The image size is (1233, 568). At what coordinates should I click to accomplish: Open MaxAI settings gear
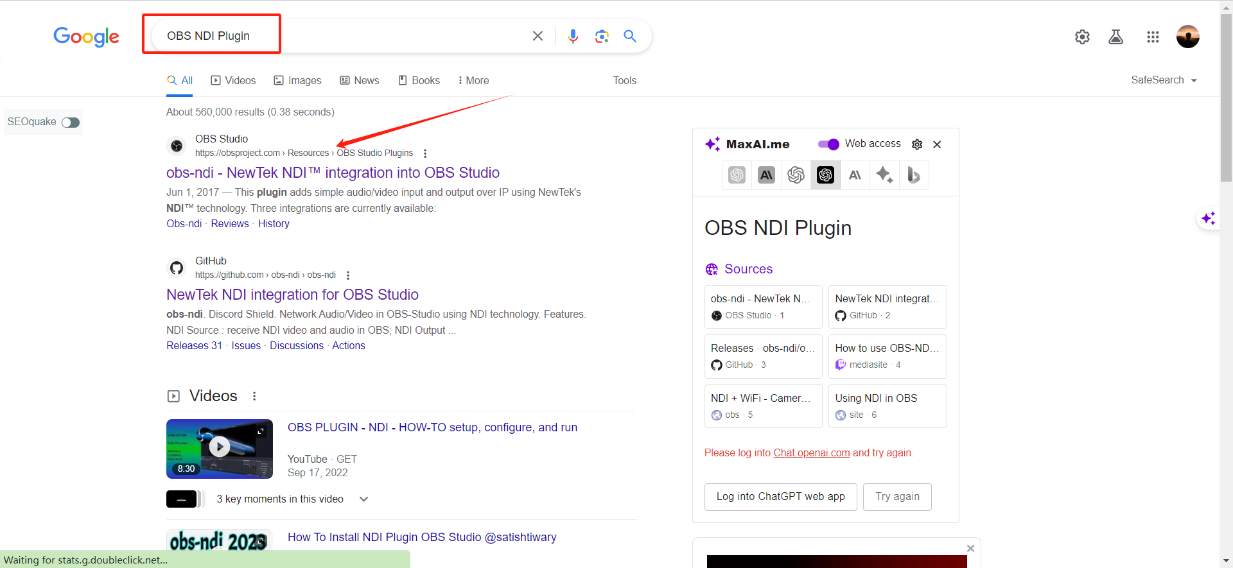pos(917,144)
